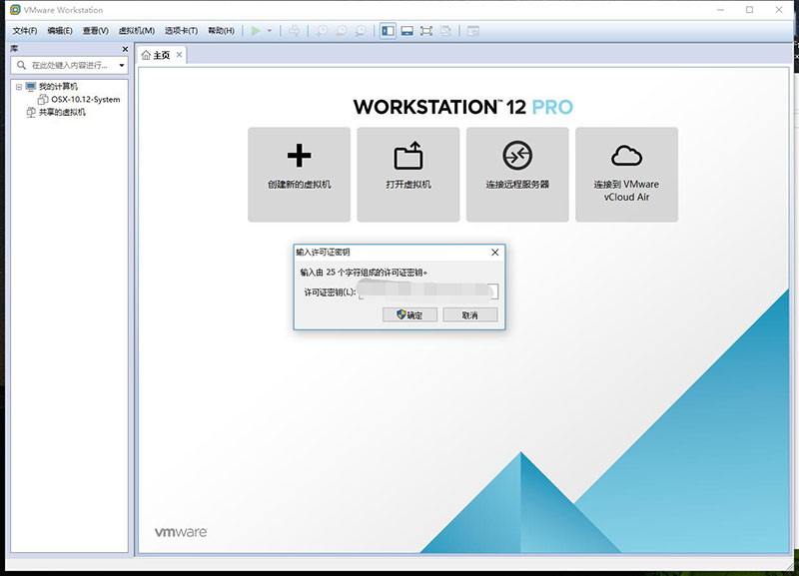Click the Create New Virtual Machine plus tile

click(x=299, y=174)
